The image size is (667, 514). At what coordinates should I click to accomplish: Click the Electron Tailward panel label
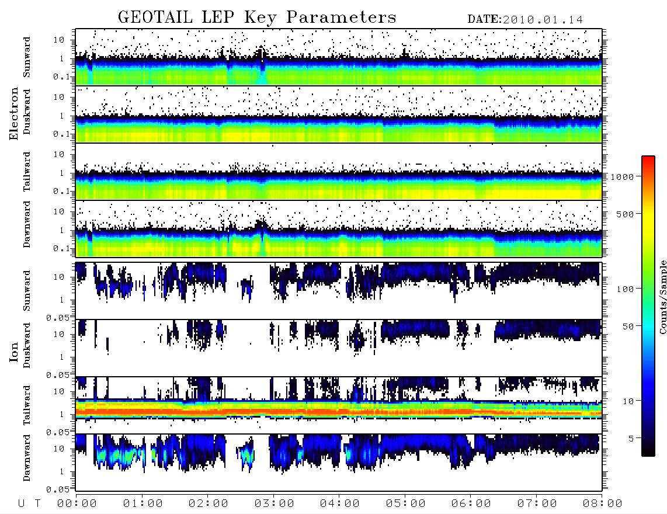pyautogui.click(x=27, y=172)
